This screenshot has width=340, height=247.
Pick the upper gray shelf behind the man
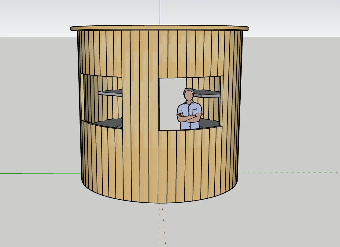coord(207,94)
